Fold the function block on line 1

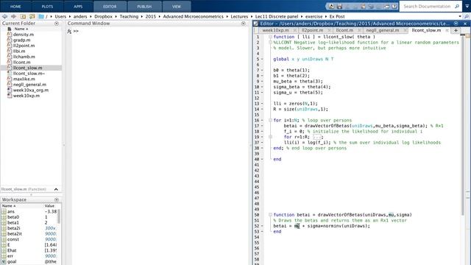point(270,37)
